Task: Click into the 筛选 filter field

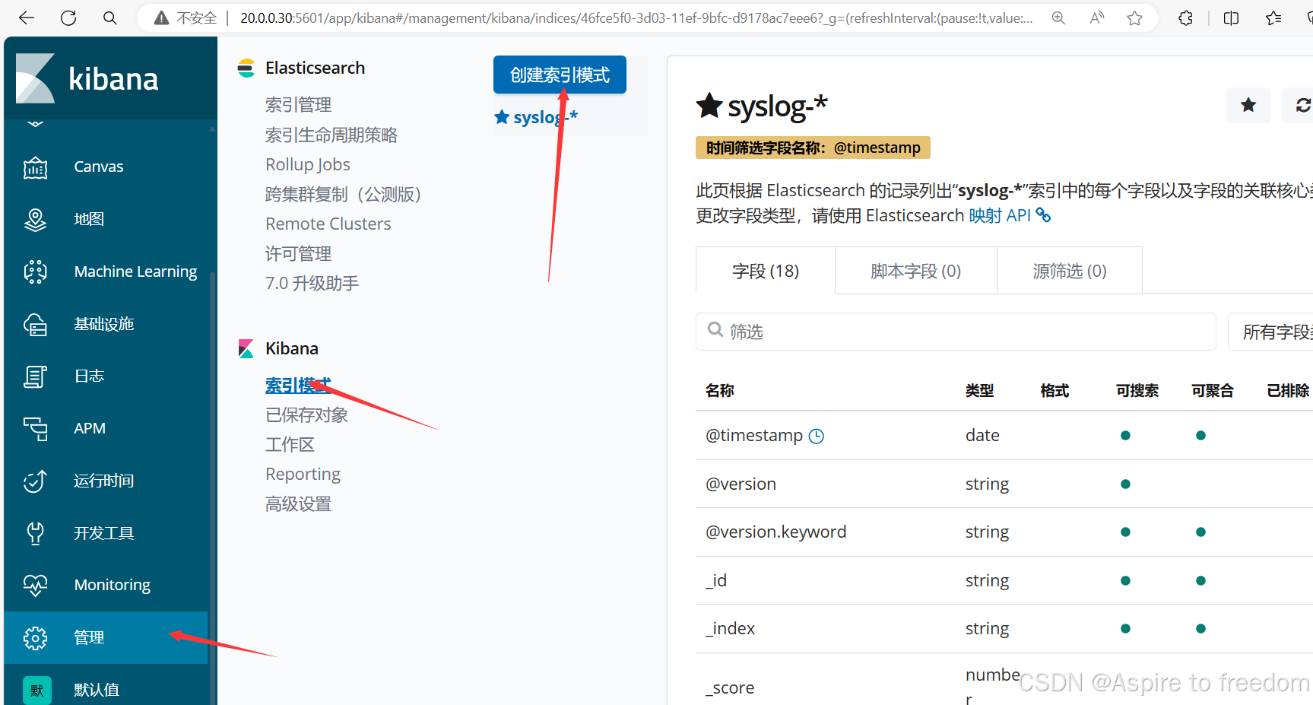Action: click(x=956, y=332)
